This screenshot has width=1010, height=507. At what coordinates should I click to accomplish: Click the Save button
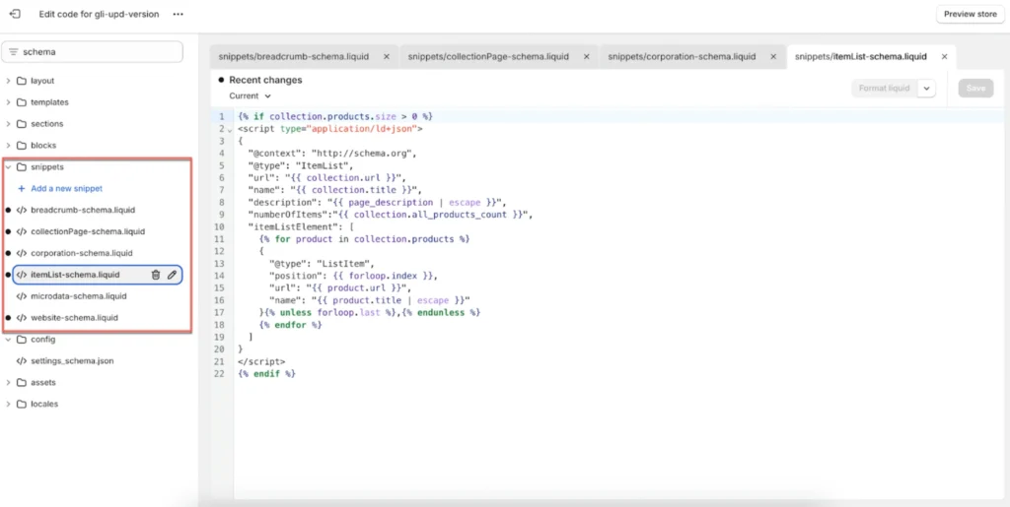(x=975, y=89)
